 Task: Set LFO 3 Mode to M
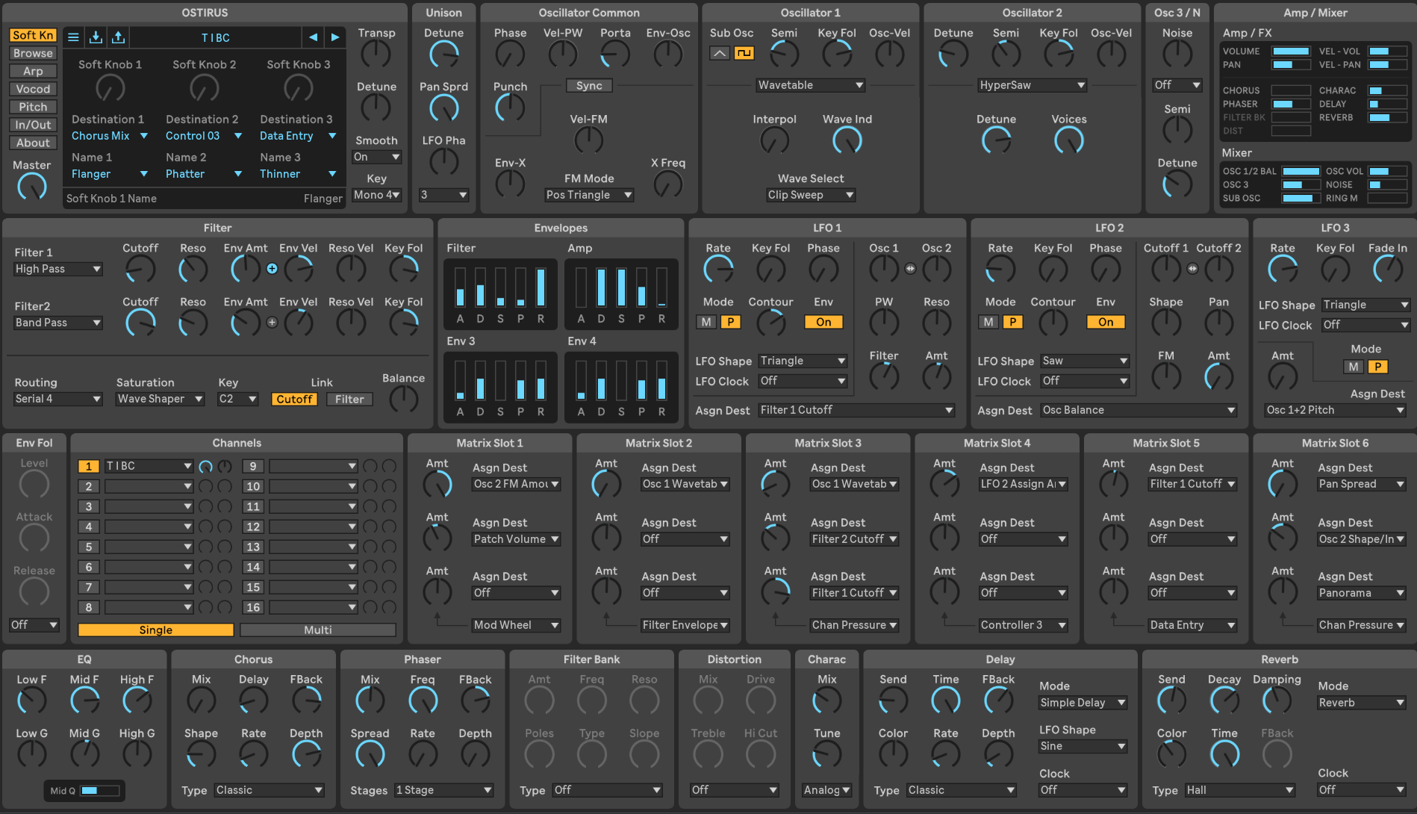coord(1354,367)
